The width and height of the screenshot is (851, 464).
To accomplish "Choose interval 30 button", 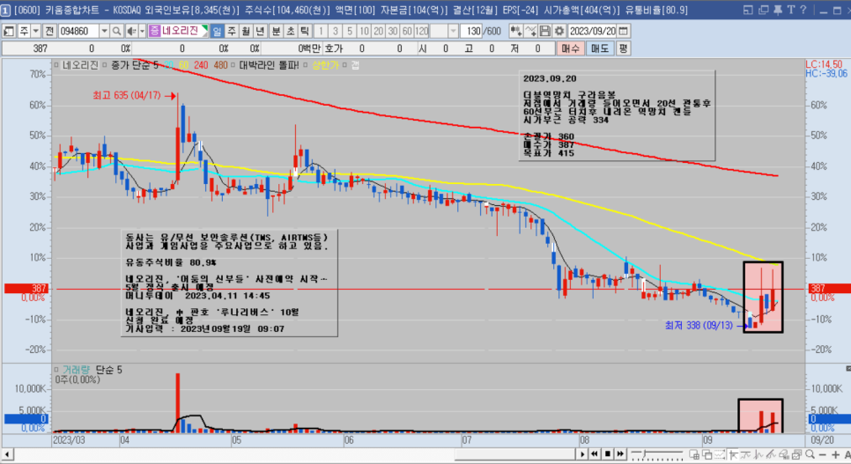I will 393,31.
